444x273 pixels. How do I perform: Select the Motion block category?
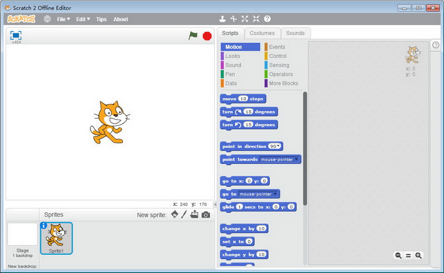click(x=240, y=47)
